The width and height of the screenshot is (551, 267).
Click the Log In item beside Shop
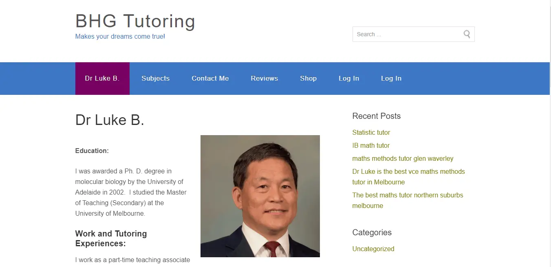pos(349,79)
